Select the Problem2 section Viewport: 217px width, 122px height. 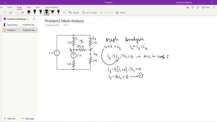(11, 30)
